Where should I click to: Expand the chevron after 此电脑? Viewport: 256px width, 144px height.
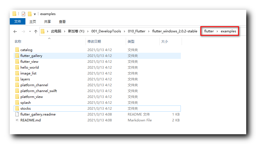coord(65,31)
